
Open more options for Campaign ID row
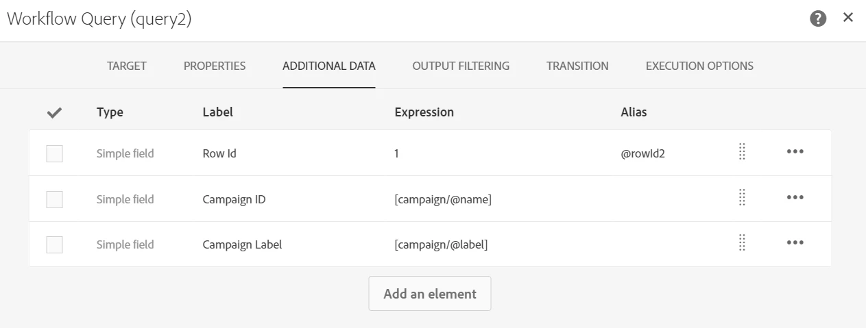(795, 198)
